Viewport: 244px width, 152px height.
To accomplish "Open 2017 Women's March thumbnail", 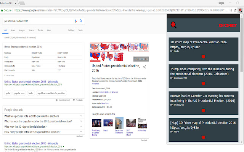I will [131, 123].
